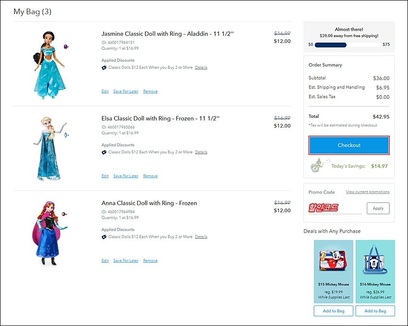Click the Tinker Bell savings icon
The width and height of the screenshot is (408, 326).
pyautogui.click(x=319, y=165)
